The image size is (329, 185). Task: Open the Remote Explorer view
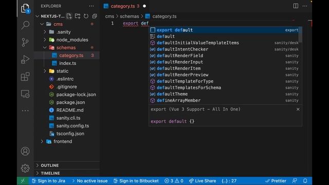(x=25, y=94)
